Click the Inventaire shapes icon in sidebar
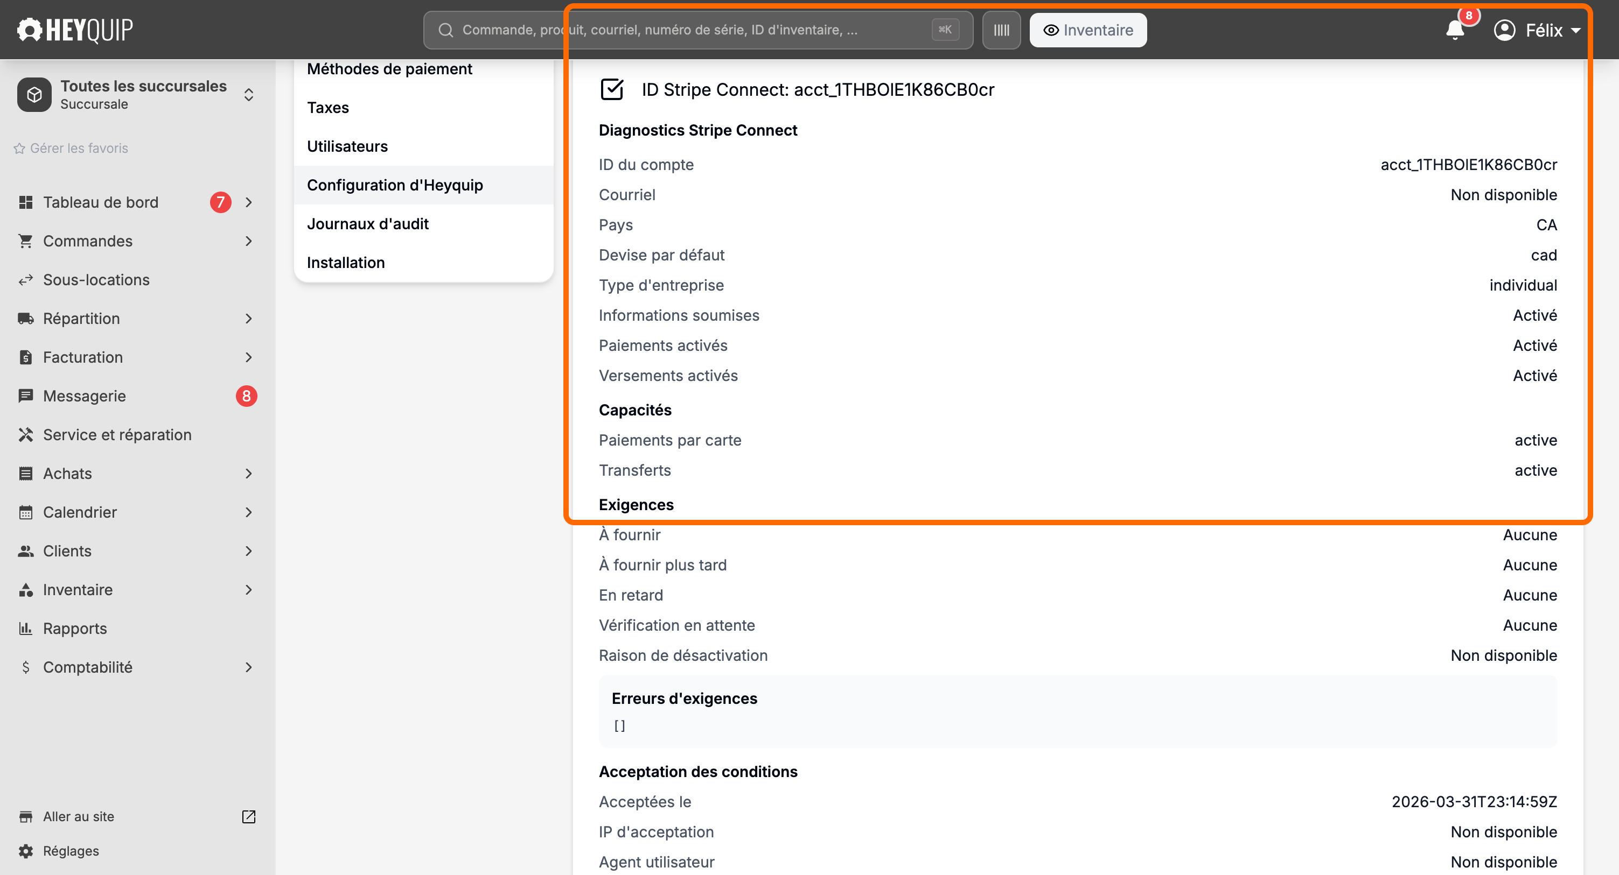Screen dimensions: 1619x875 (x=26, y=590)
